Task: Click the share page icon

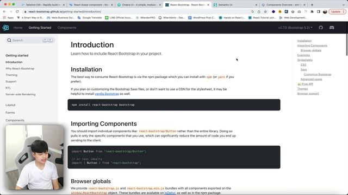Action: point(259,11)
